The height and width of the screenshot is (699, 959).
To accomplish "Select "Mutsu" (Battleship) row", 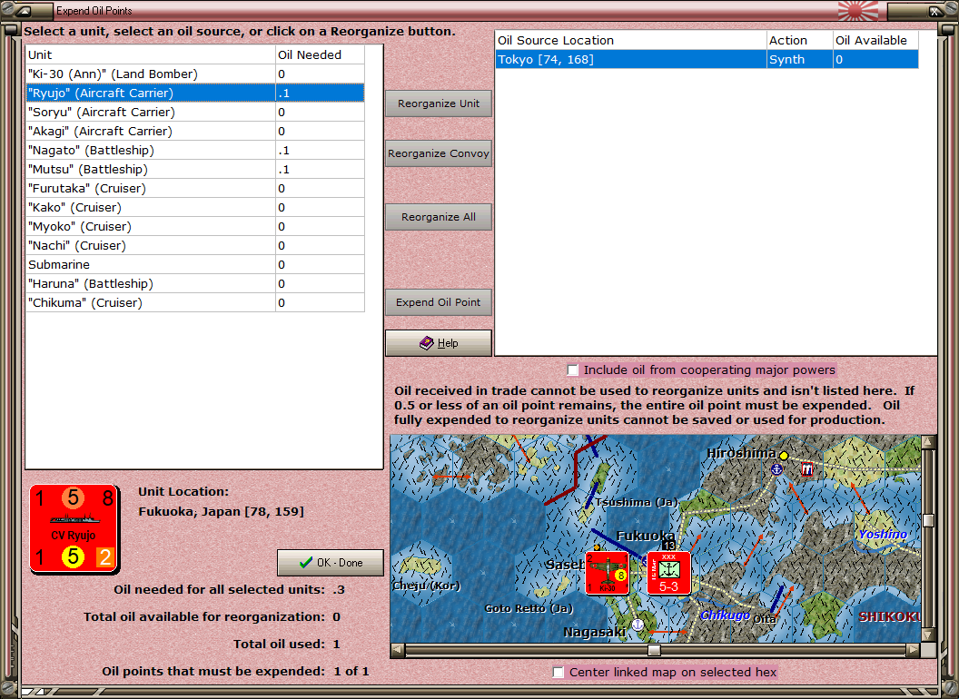I will [195, 170].
